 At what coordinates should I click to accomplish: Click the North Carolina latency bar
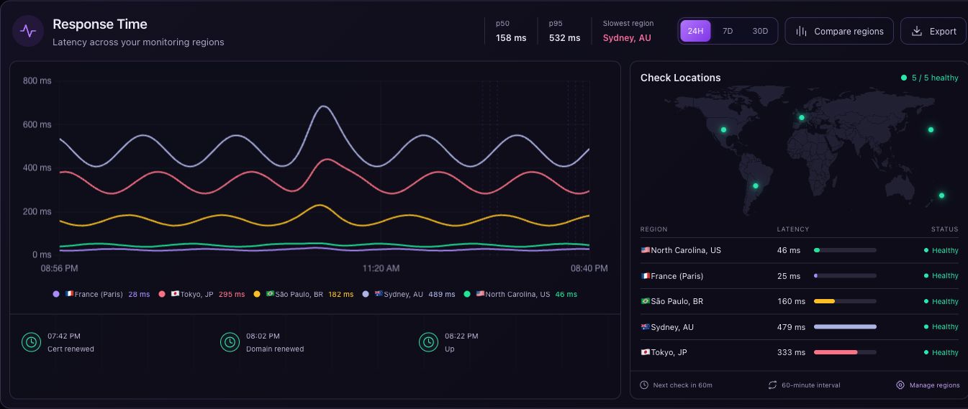pyautogui.click(x=845, y=250)
